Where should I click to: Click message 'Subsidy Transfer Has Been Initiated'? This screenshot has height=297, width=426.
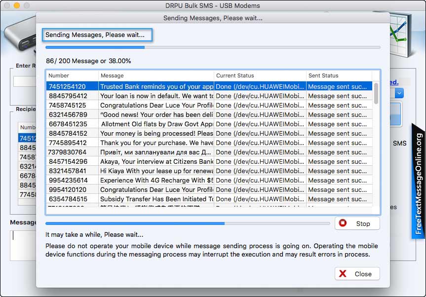pos(156,199)
